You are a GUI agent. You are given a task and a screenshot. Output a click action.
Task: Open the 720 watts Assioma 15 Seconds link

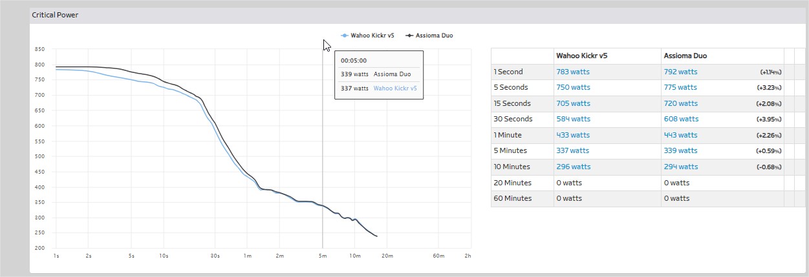pyautogui.click(x=680, y=103)
